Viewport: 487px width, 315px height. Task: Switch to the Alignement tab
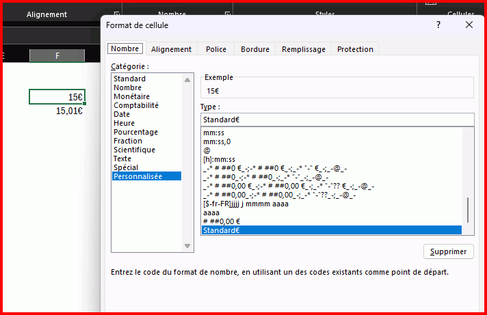point(171,49)
